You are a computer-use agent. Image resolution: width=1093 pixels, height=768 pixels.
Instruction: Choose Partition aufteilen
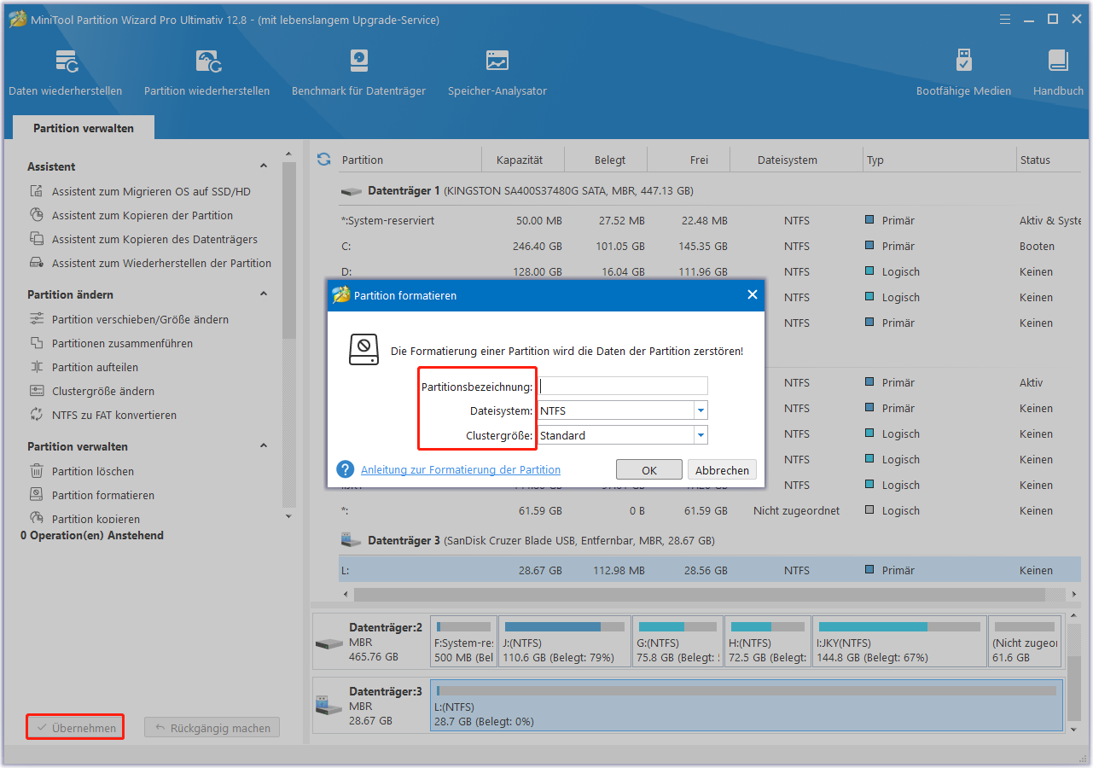95,368
